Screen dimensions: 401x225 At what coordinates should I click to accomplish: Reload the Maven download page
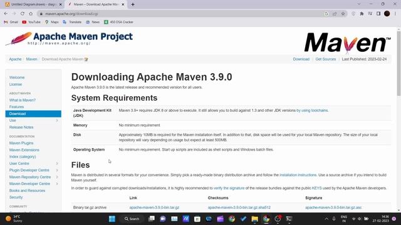click(x=23, y=14)
